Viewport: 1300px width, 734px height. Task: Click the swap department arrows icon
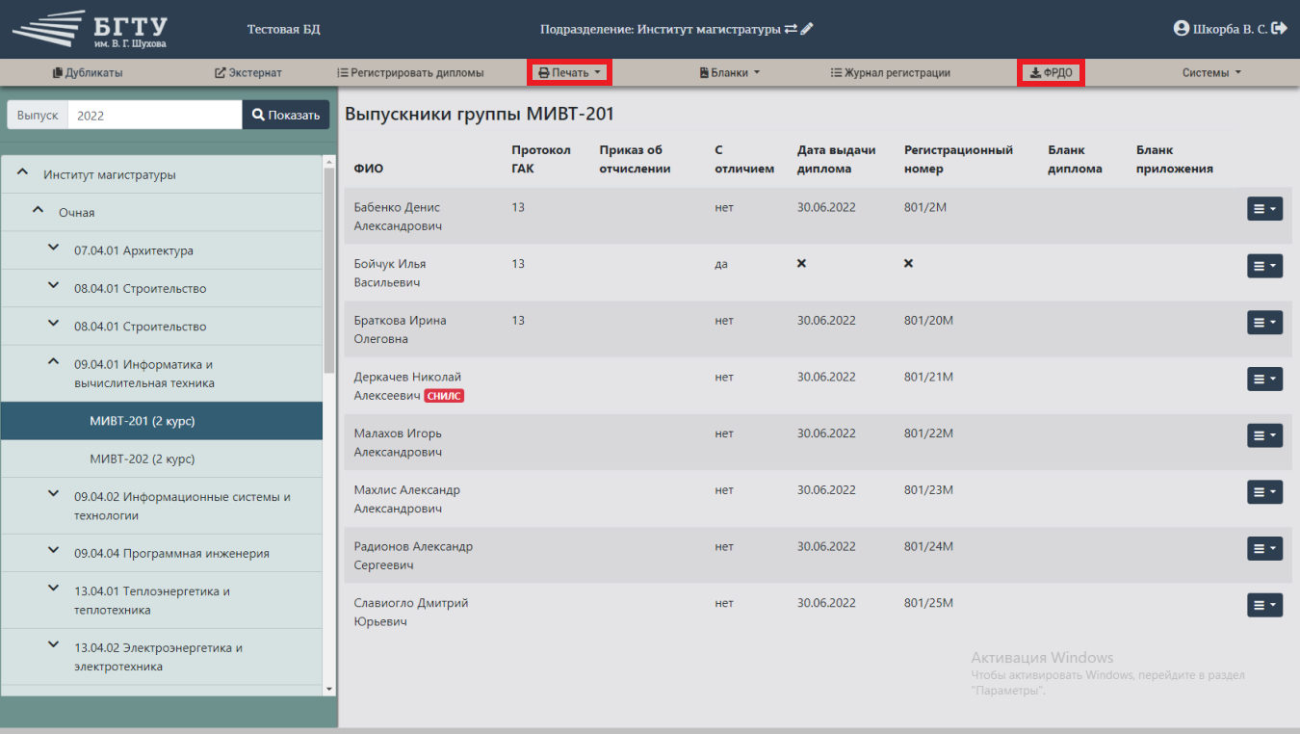(x=791, y=29)
